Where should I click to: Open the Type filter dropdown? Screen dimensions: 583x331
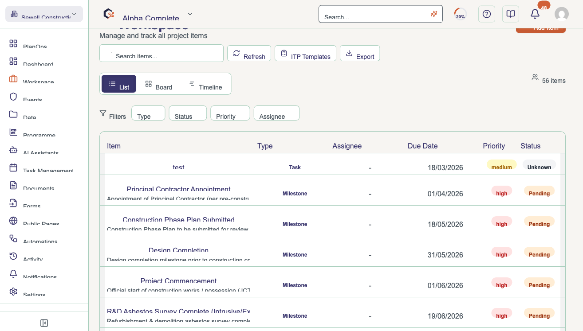148,113
